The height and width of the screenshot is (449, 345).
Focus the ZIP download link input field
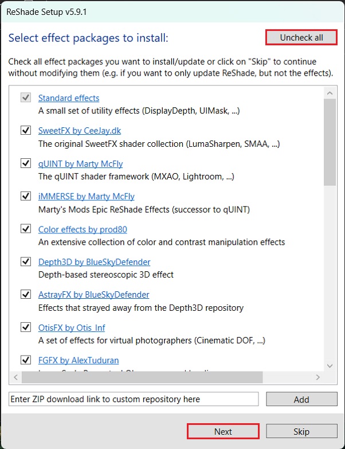tap(134, 399)
